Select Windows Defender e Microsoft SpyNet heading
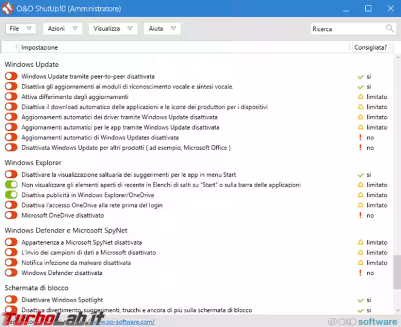The height and width of the screenshot is (327, 401). click(x=66, y=230)
